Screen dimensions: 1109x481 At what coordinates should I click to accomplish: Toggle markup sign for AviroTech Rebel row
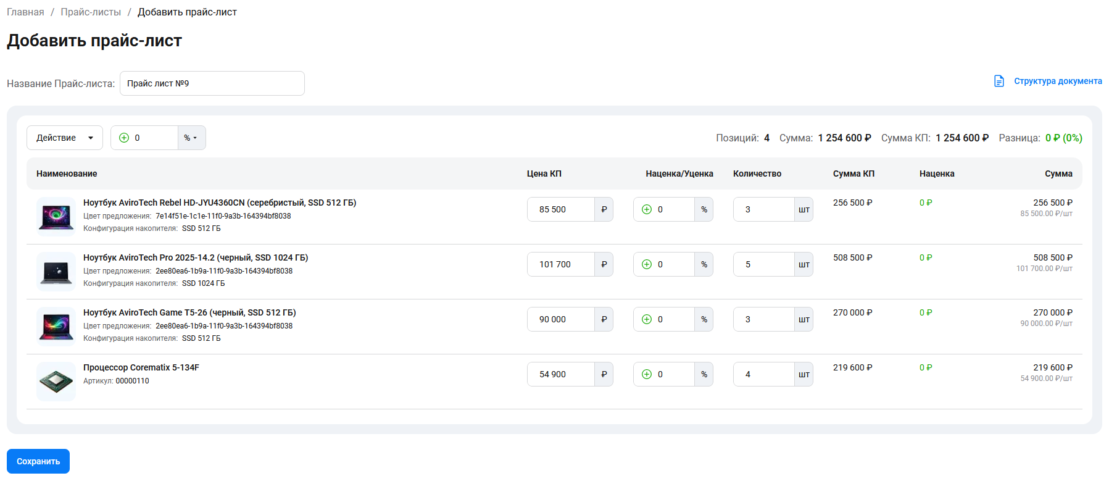647,209
